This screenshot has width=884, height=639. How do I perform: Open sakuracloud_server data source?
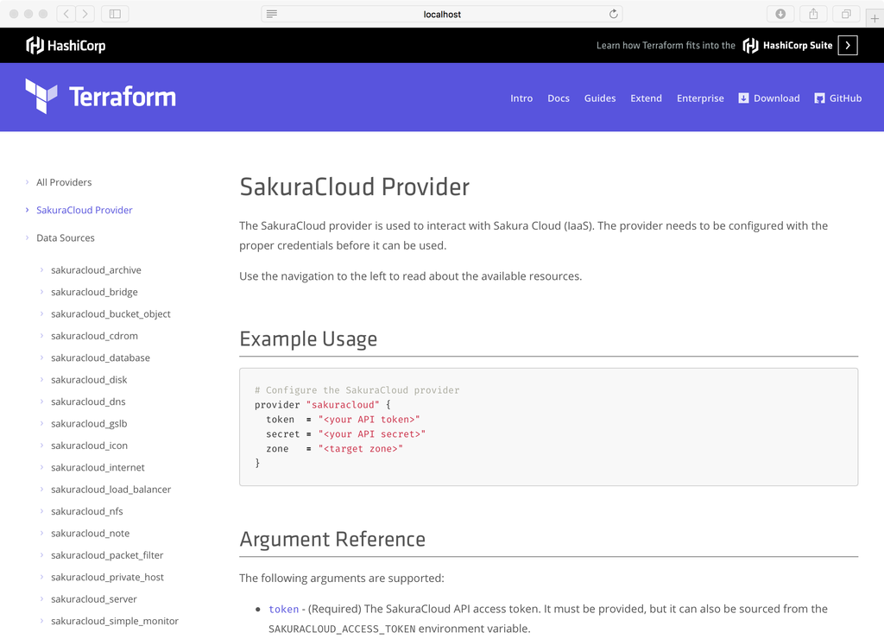(93, 599)
